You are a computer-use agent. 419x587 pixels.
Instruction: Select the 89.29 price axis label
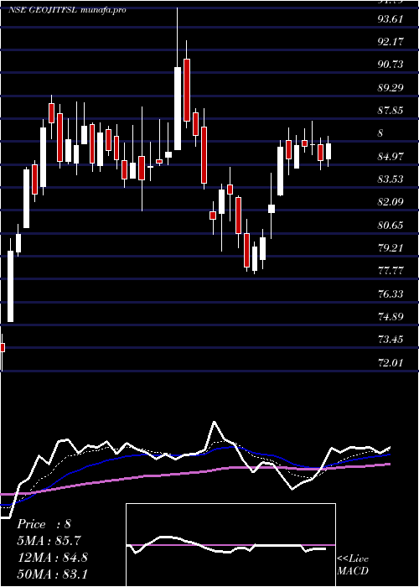coord(391,87)
